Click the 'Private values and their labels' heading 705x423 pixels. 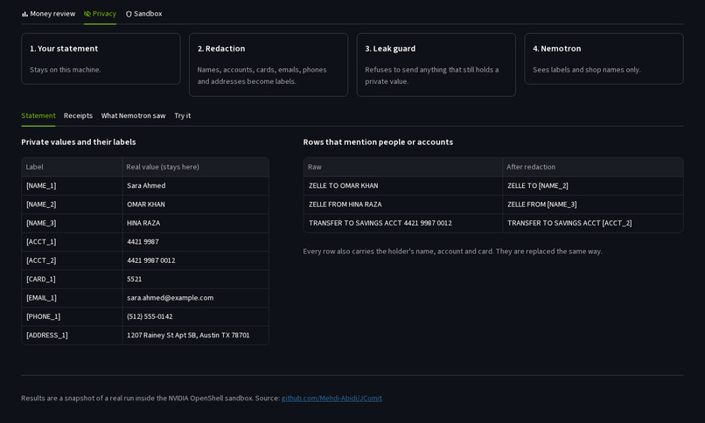coord(78,142)
